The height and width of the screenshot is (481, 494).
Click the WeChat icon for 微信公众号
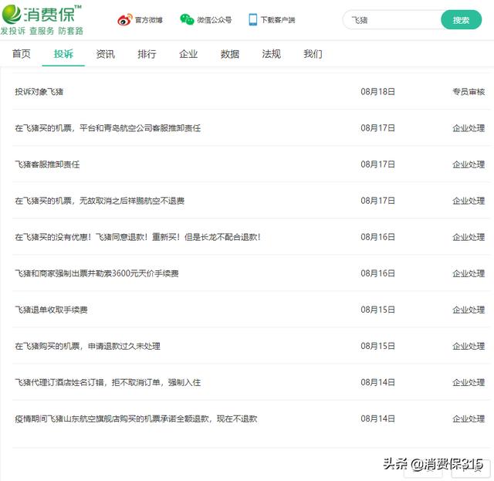187,19
